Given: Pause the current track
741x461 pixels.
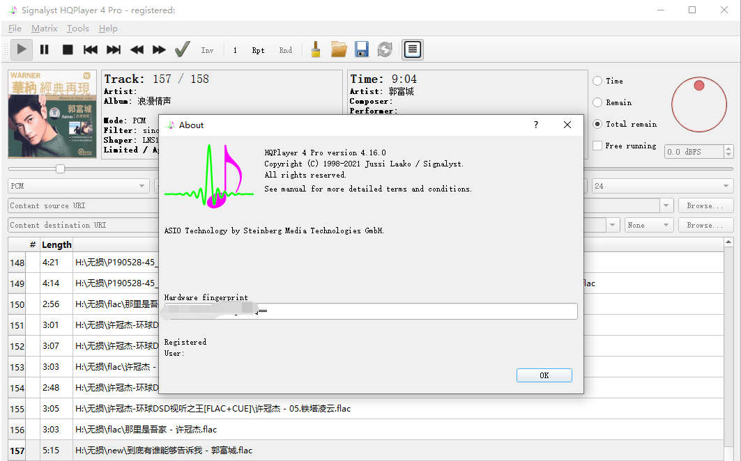Looking at the screenshot, I should point(45,49).
